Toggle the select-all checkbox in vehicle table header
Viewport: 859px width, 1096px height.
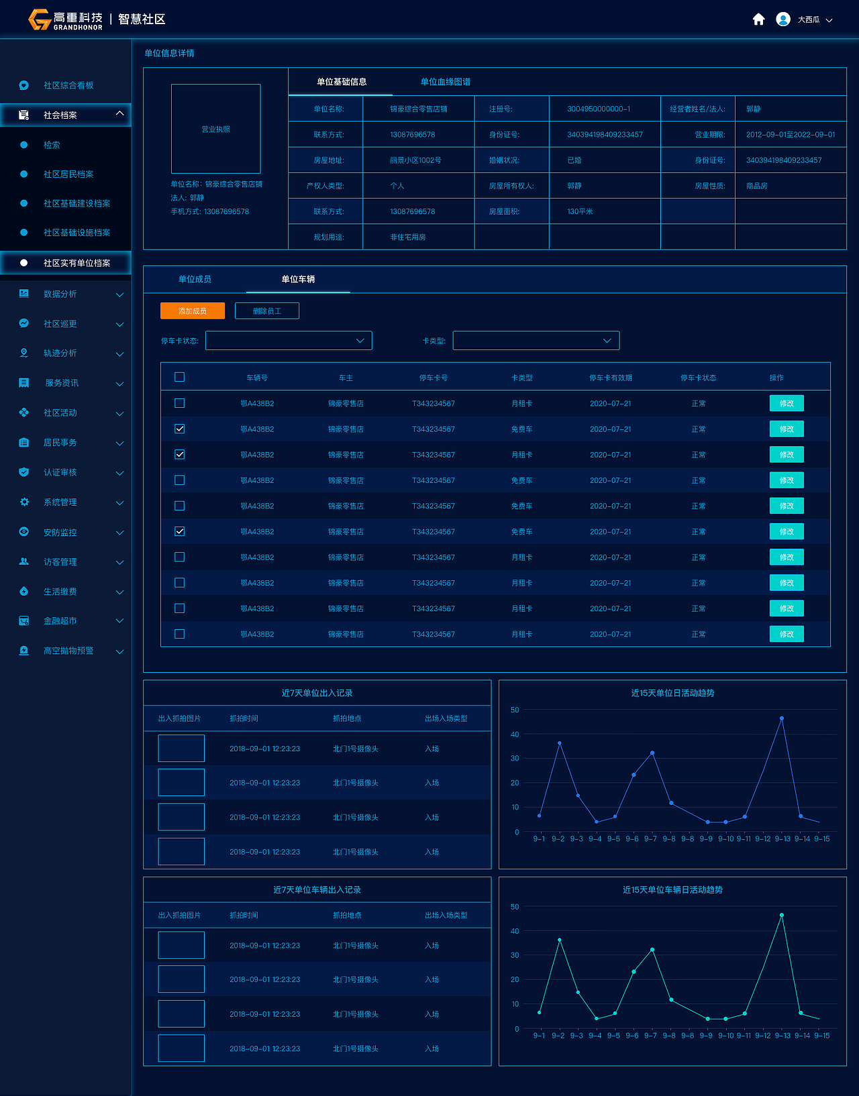tap(179, 377)
